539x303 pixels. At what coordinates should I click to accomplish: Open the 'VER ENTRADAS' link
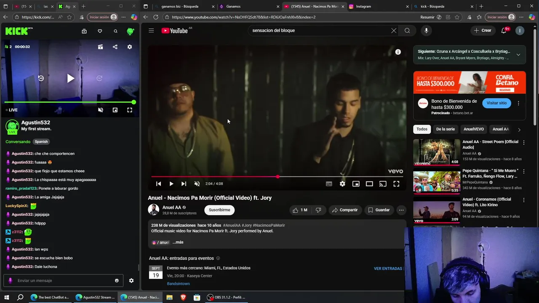coord(388,268)
